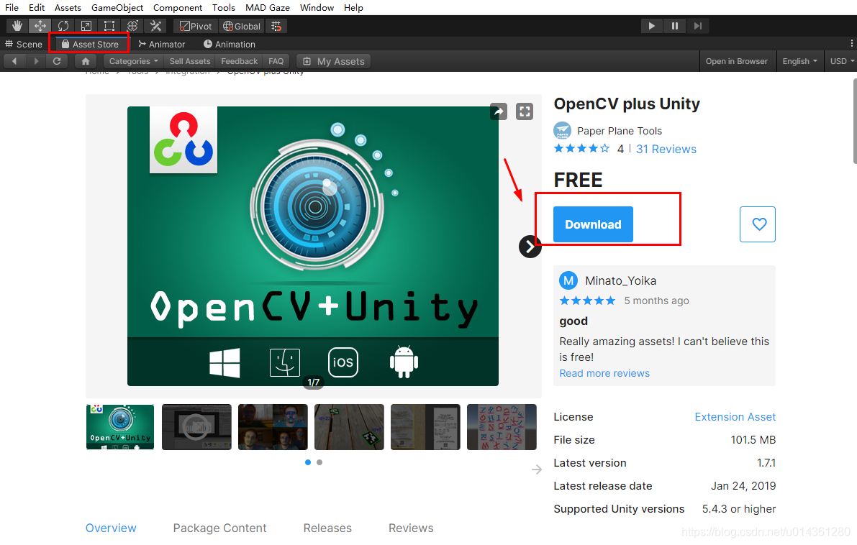Open My Assets
857x545 pixels.
click(x=333, y=61)
